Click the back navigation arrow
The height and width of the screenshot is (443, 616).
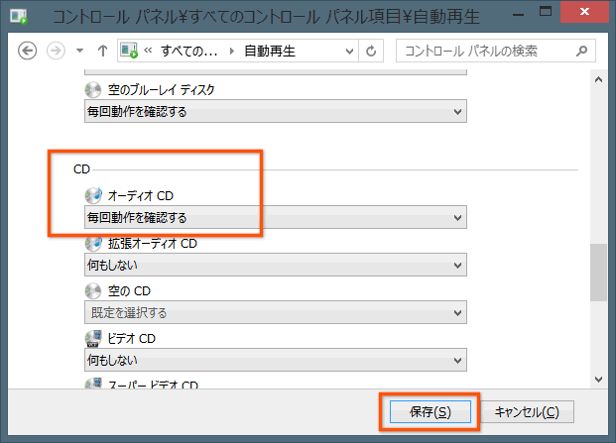[28, 51]
